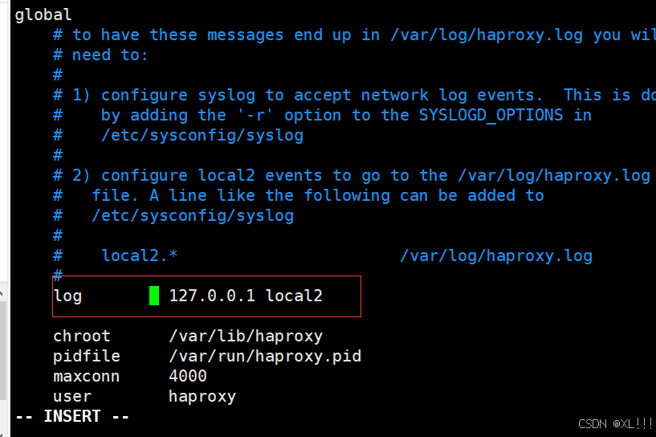The height and width of the screenshot is (437, 656).
Task: Click the '/etc/sysconfig/syslog' comment under step 1
Action: 202,136
